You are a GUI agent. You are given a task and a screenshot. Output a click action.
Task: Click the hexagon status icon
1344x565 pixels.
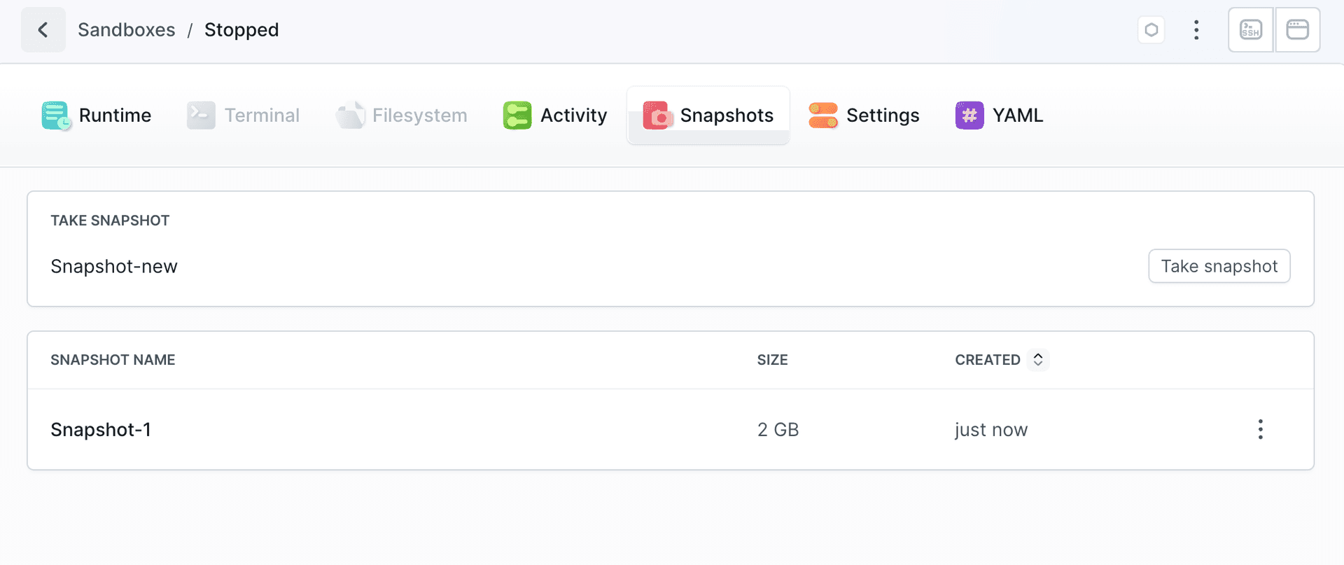(x=1151, y=30)
